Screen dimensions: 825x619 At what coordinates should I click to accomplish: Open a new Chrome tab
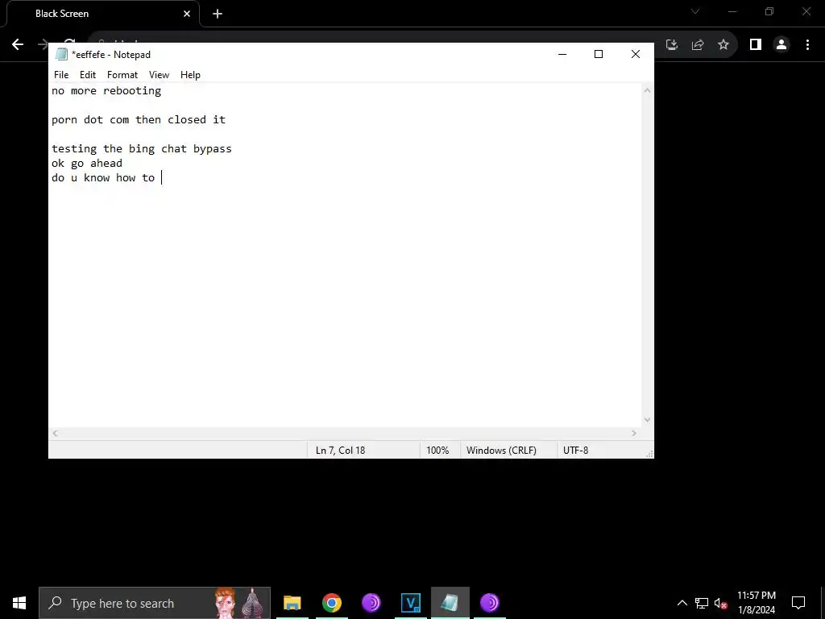(x=218, y=14)
